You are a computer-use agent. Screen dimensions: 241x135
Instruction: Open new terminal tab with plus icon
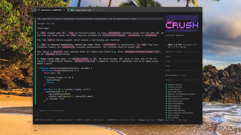[99, 10]
